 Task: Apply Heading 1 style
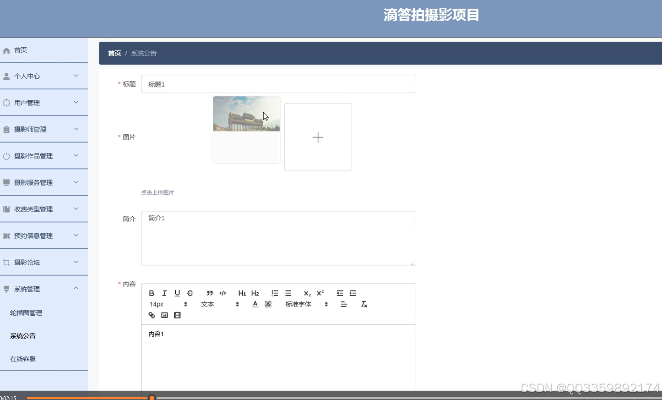242,293
